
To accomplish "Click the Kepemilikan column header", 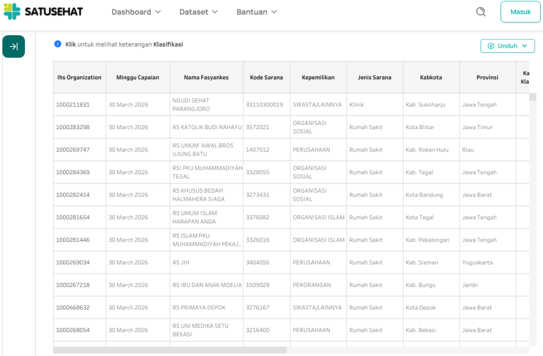I will 318,78.
